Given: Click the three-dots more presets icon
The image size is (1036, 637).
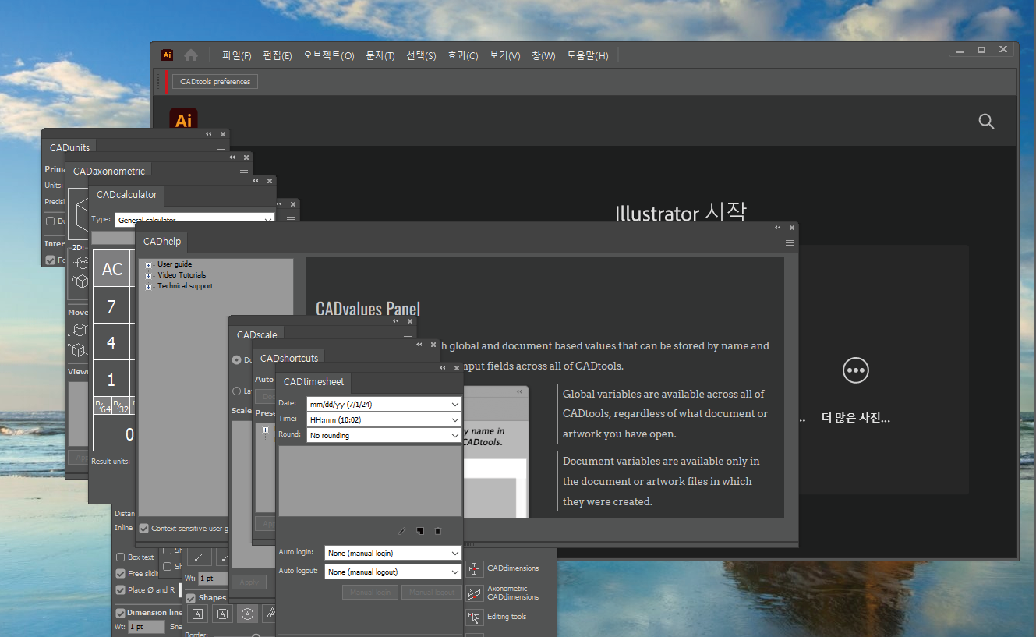Looking at the screenshot, I should click(x=856, y=370).
